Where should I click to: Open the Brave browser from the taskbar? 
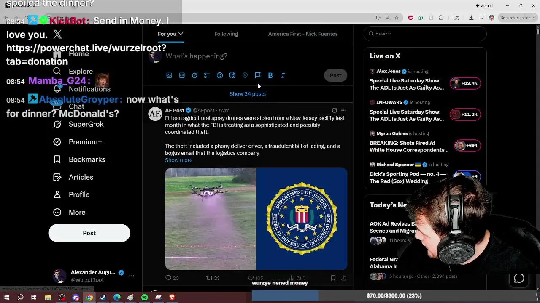172,298
